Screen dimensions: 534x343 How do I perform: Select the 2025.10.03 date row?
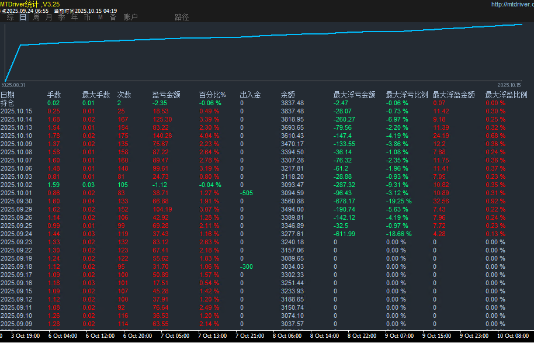tap(16, 176)
